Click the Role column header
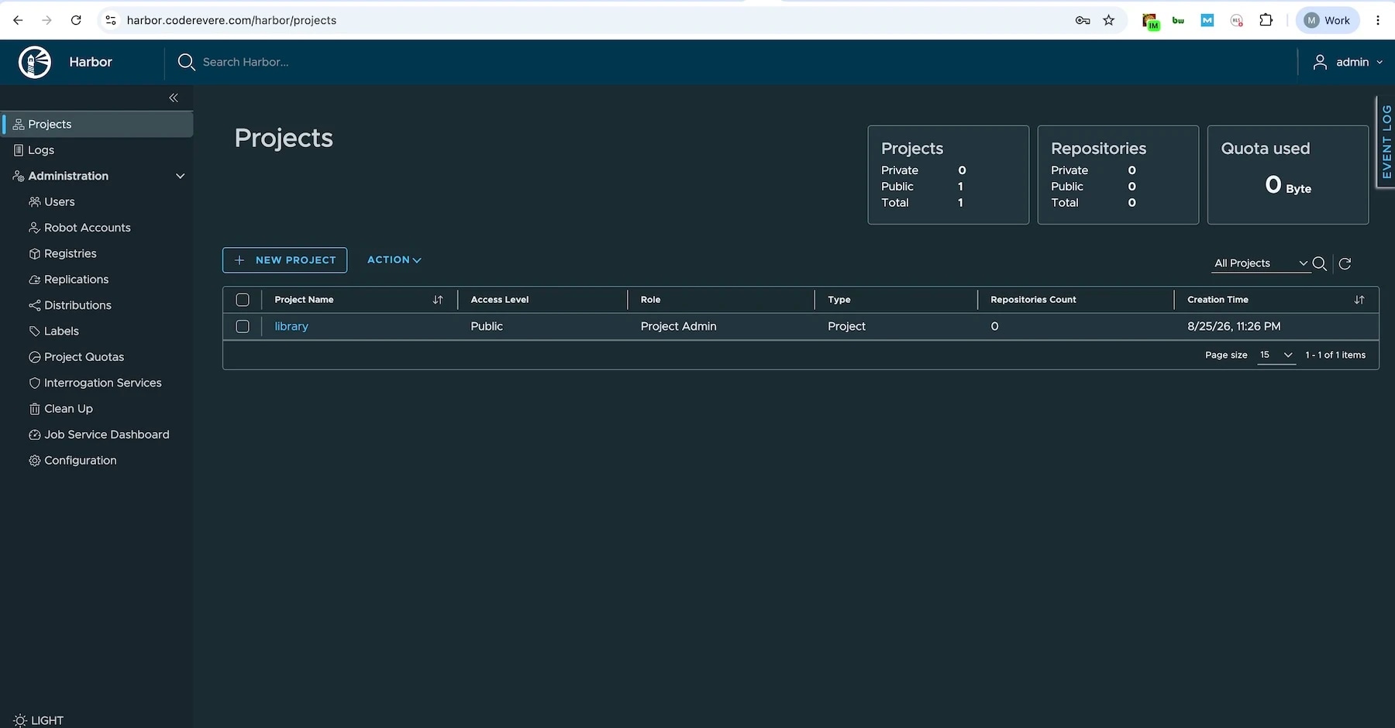Screen dimensions: 1395x728 tap(650, 300)
